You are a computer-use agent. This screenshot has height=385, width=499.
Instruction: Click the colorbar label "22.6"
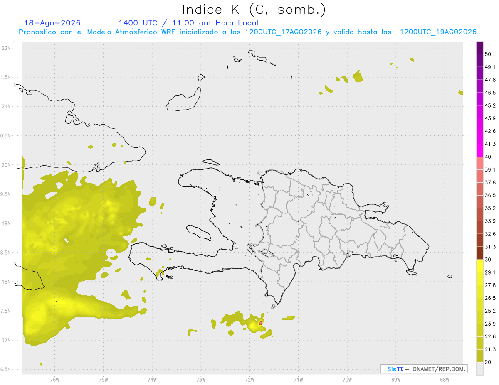tap(490, 337)
